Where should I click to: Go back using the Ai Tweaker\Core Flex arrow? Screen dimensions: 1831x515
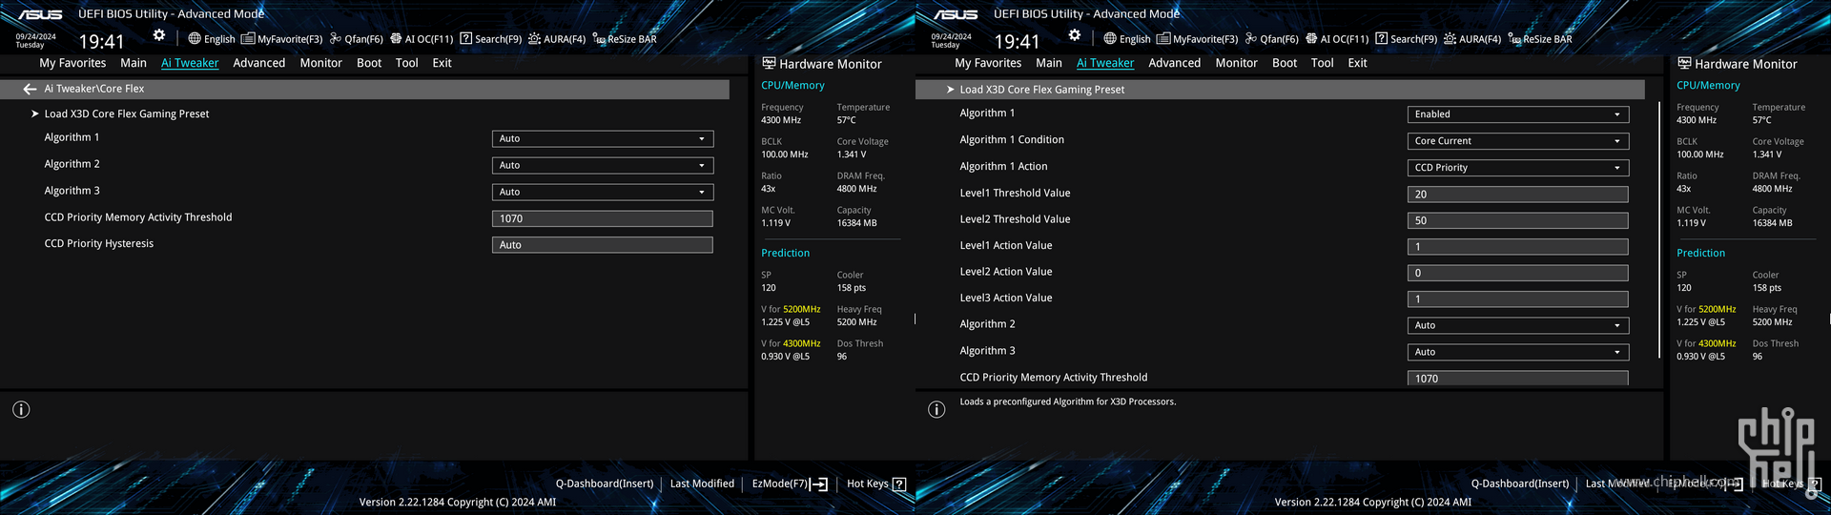tap(30, 89)
